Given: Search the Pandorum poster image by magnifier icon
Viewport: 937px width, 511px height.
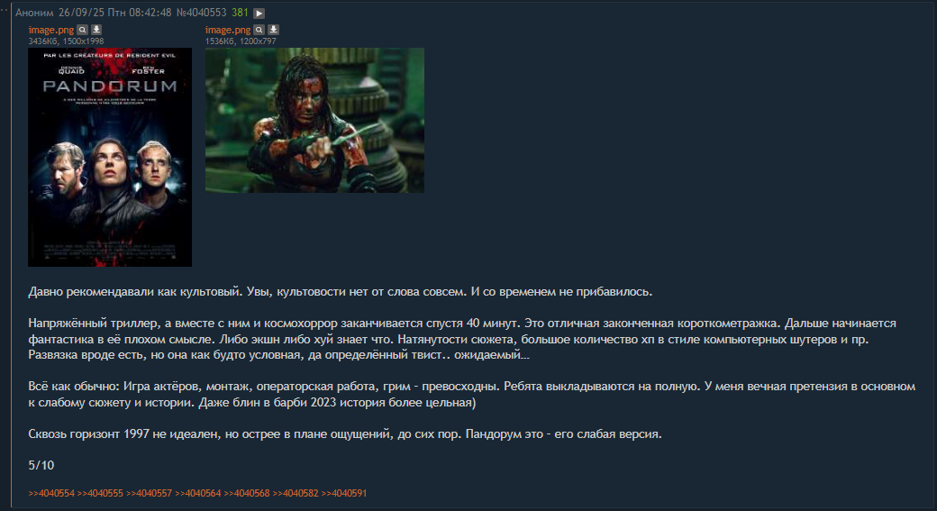Looking at the screenshot, I should 83,30.
